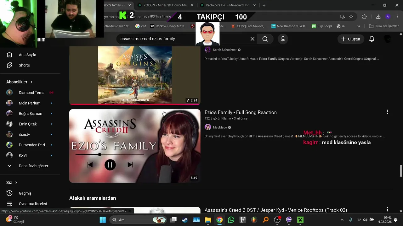The height and width of the screenshot is (226, 403).
Task: Open options menu for Venice Rooftops video
Action: 387,209
